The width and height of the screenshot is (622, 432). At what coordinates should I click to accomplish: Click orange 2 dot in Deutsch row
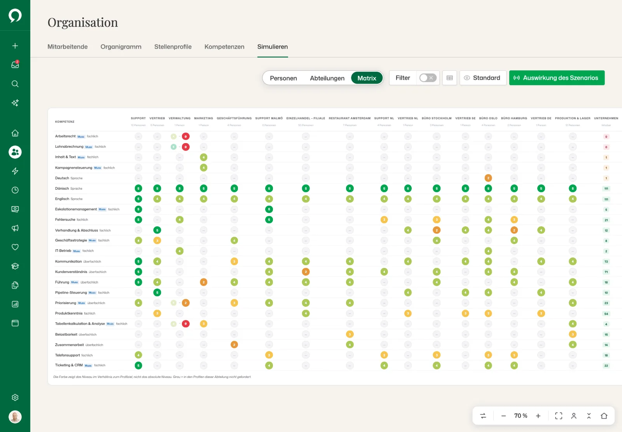488,178
